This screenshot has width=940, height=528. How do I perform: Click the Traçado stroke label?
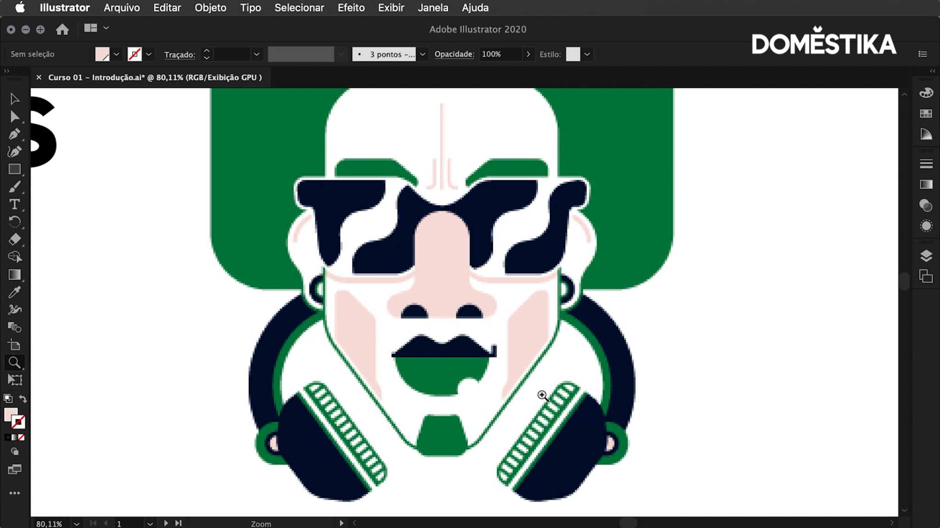coord(179,55)
